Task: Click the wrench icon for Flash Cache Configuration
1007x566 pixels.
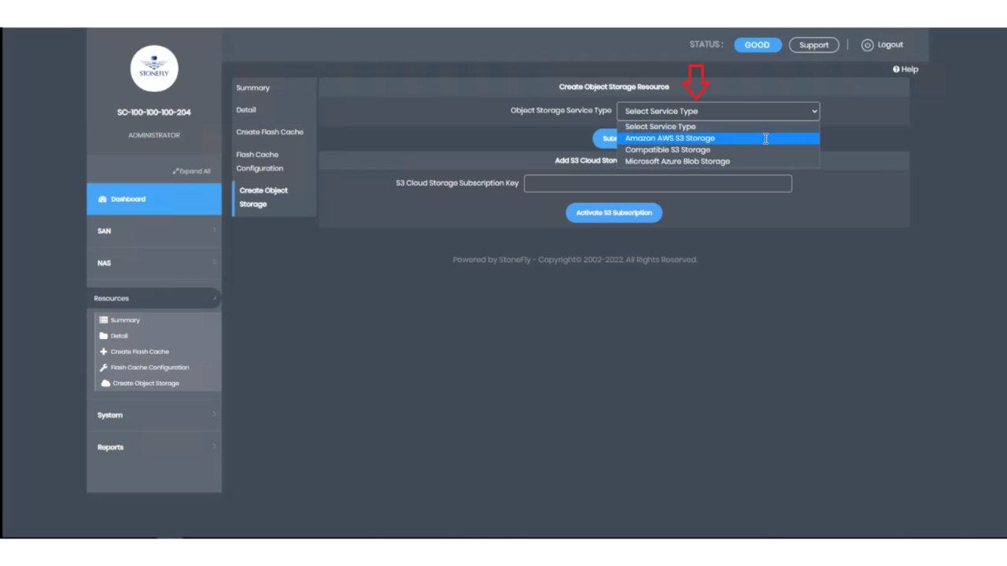Action: coord(102,367)
